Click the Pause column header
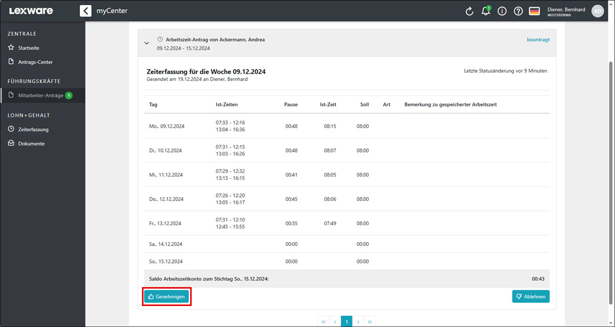 click(x=291, y=104)
